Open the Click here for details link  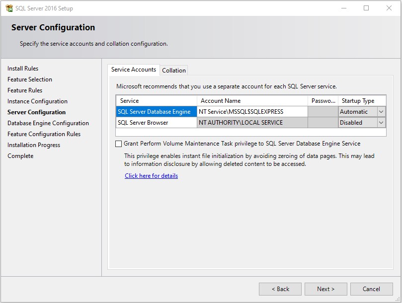(x=151, y=176)
